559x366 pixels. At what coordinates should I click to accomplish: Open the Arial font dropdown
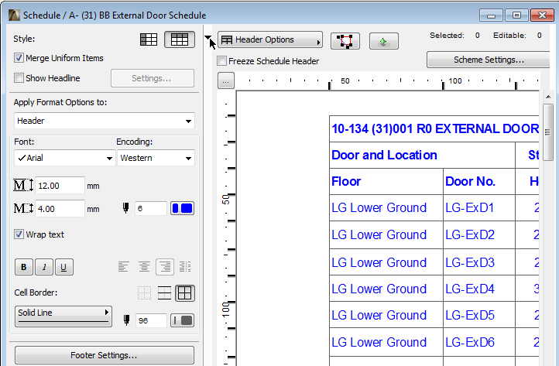[x=64, y=158]
